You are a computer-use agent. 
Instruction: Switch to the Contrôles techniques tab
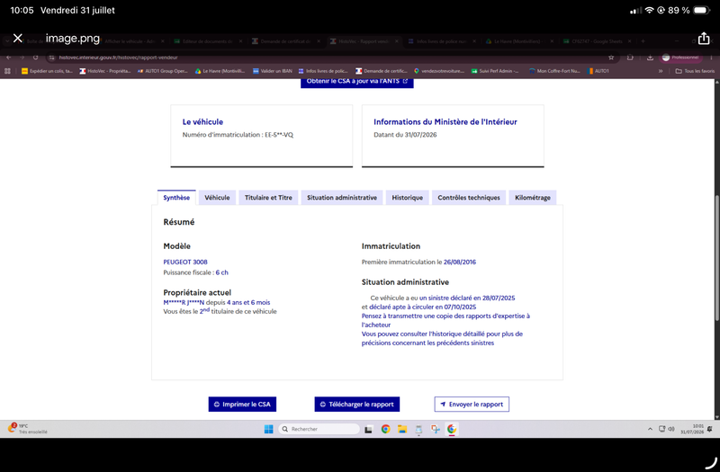pyautogui.click(x=469, y=198)
